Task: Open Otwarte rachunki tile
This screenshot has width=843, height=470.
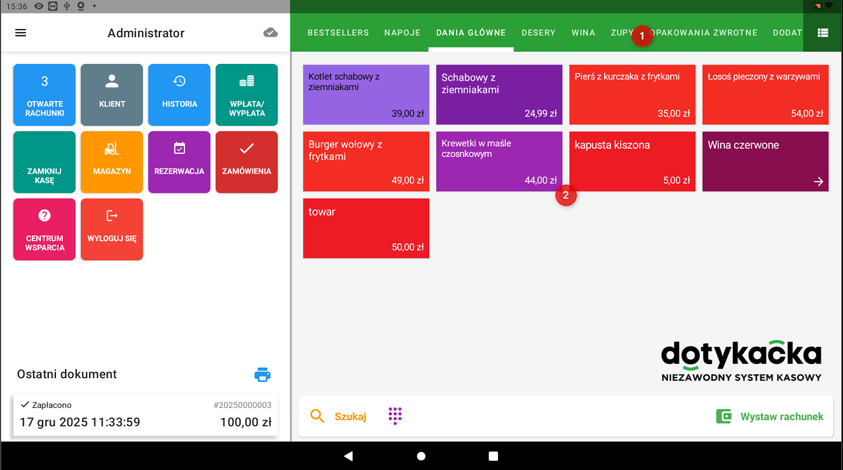Action: (x=44, y=95)
